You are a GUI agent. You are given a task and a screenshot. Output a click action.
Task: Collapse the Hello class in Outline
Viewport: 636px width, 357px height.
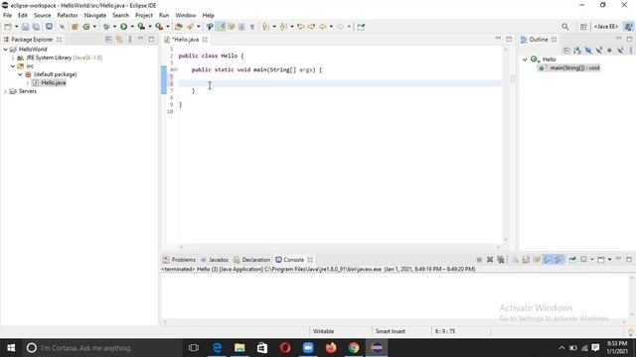click(x=525, y=59)
